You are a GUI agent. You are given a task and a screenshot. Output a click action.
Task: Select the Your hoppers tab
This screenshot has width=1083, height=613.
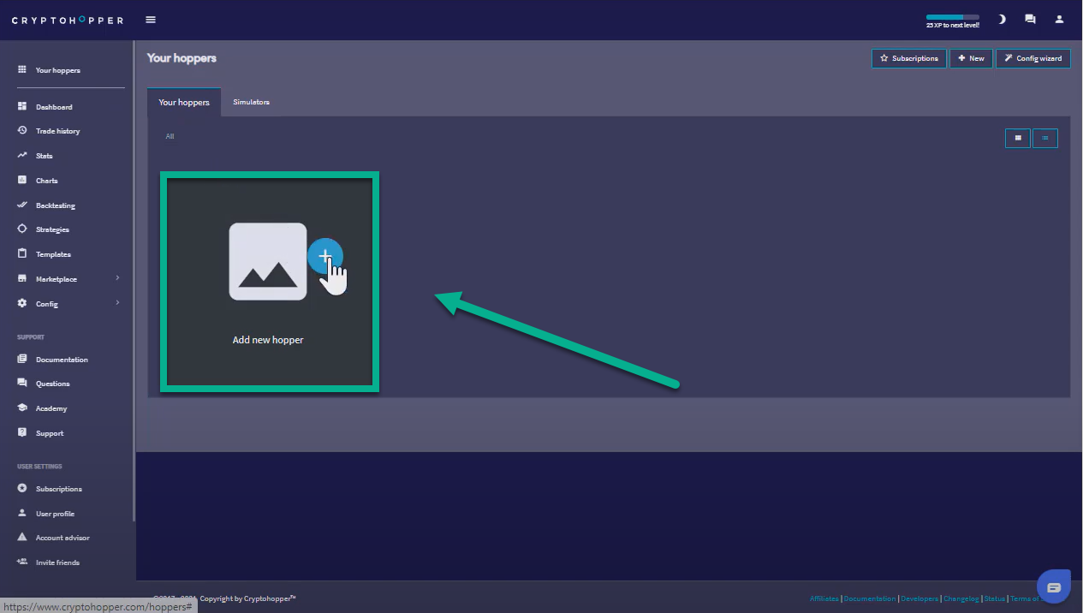pyautogui.click(x=184, y=102)
